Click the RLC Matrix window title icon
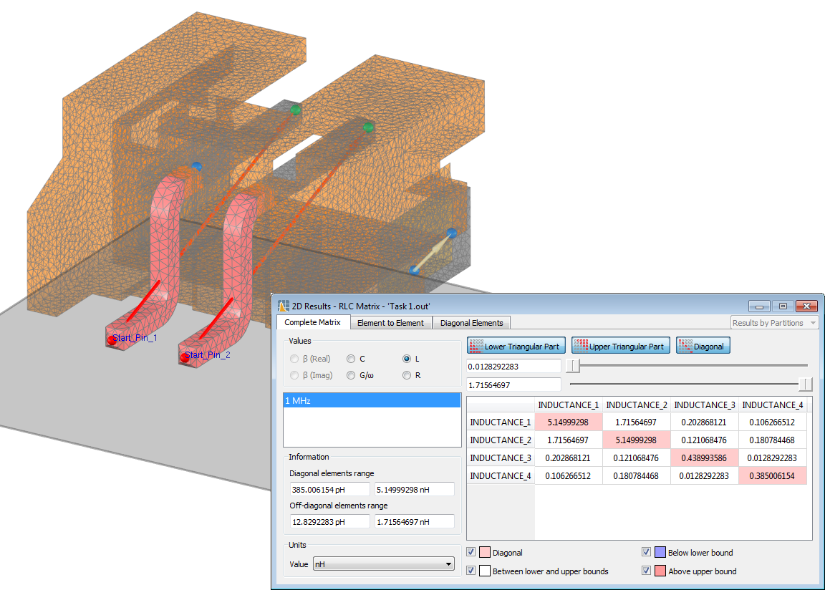Screen dimensions: 825x590 (283, 306)
